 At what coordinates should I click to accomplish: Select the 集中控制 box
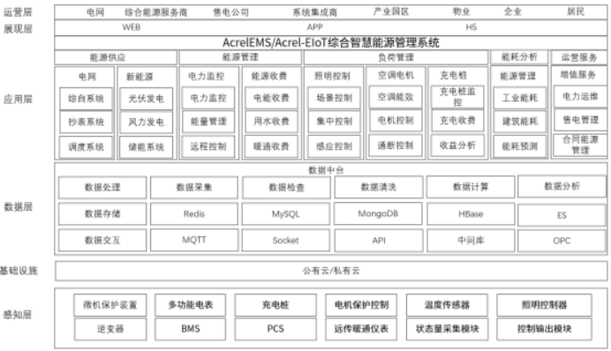click(x=335, y=122)
